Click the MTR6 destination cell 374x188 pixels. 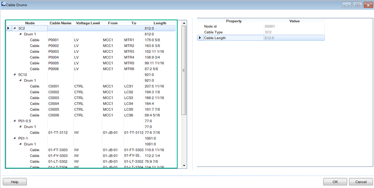(129, 69)
